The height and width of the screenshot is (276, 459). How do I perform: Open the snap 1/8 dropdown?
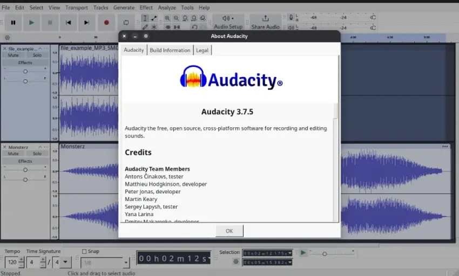click(x=126, y=263)
